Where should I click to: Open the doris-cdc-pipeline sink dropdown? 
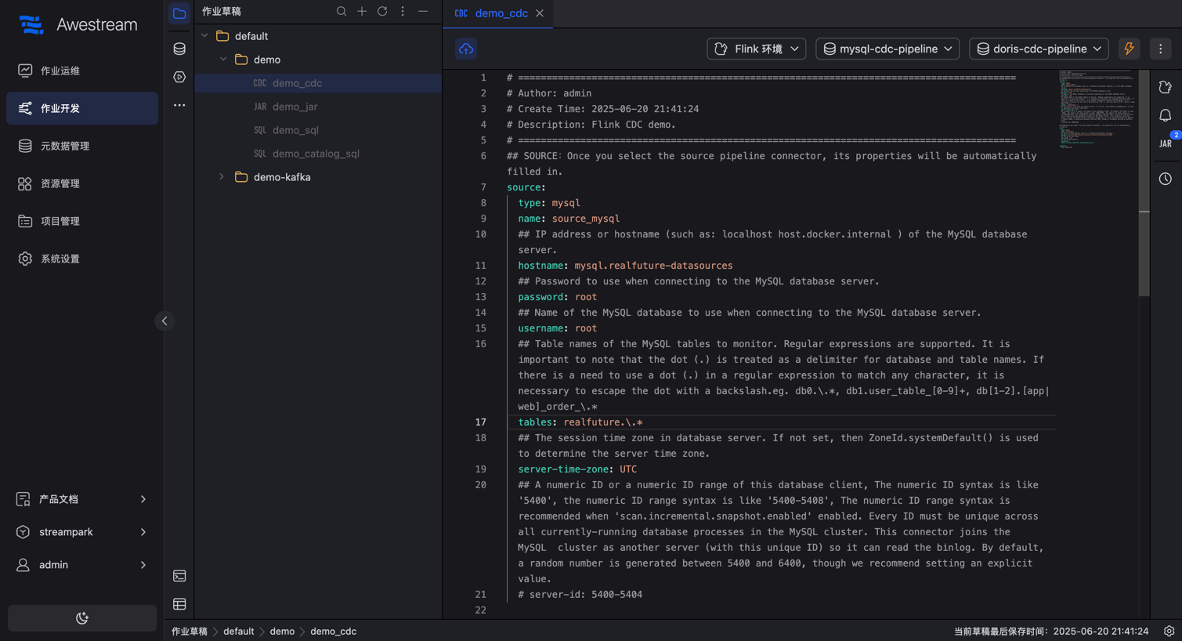point(1039,49)
